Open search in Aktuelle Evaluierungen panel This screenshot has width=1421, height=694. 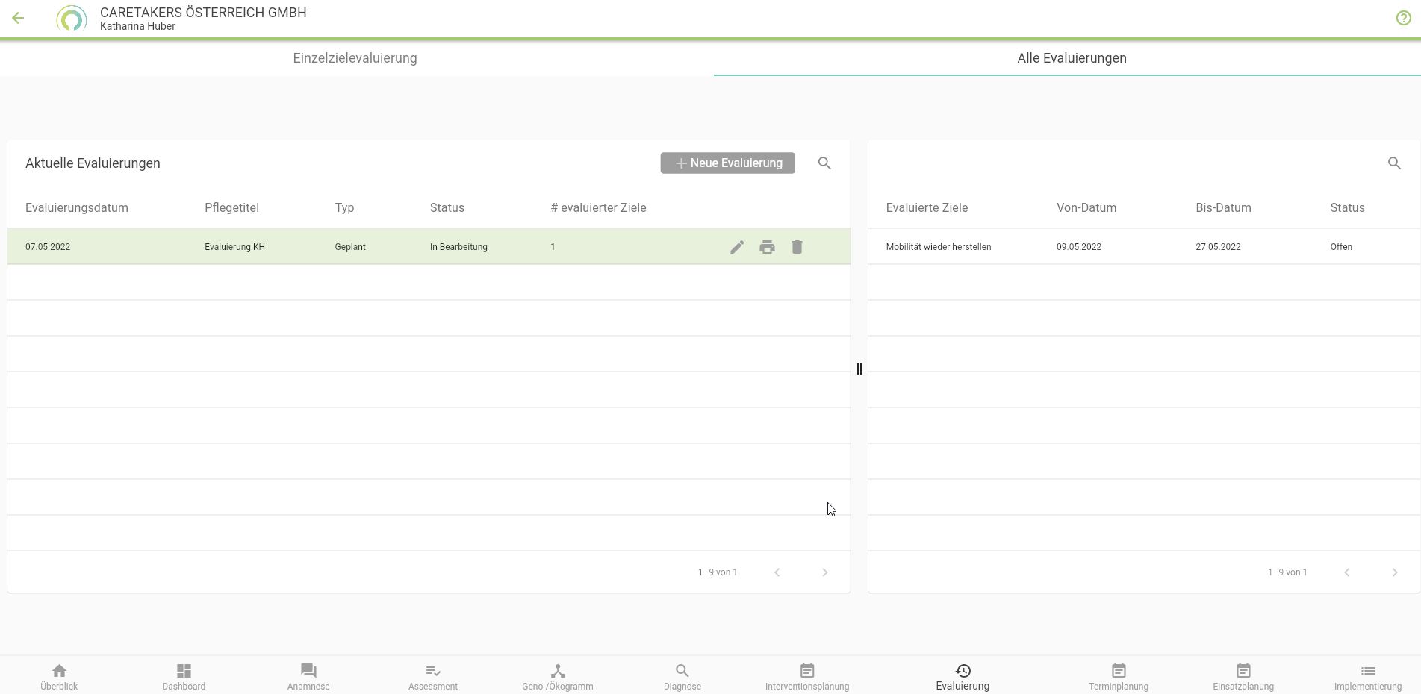pos(824,163)
